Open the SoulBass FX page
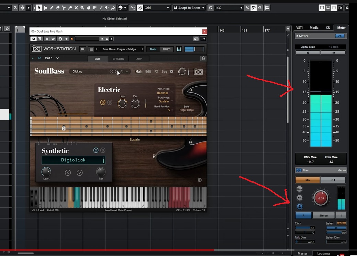357x256 pixels. pos(156,72)
